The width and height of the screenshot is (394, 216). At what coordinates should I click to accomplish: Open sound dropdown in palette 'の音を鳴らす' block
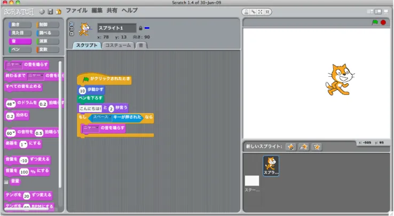coord(14,65)
